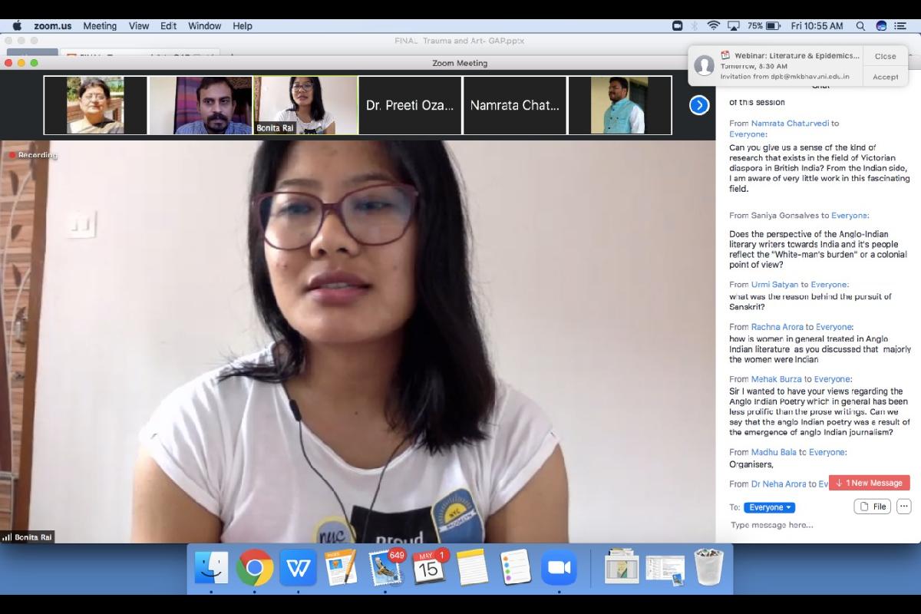This screenshot has height=614, width=921.
Task: Click the Fri 10:55 AM clock
Action: tap(817, 25)
